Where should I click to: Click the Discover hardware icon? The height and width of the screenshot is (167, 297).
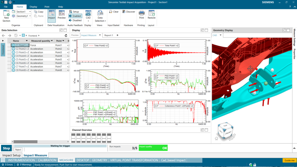pyautogui.click(x=128, y=12)
